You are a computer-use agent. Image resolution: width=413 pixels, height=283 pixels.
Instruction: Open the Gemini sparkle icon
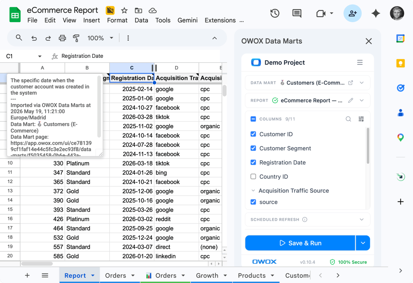[376, 13]
